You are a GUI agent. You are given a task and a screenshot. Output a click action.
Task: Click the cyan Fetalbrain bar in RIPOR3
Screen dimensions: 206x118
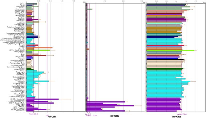(x=168, y=81)
